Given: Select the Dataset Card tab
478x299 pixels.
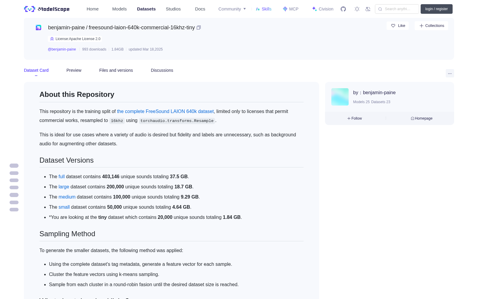Looking at the screenshot, I should click(36, 70).
